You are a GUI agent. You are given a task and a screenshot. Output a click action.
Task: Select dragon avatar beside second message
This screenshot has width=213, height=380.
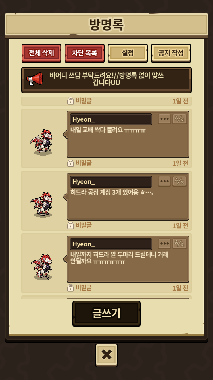pos(42,205)
